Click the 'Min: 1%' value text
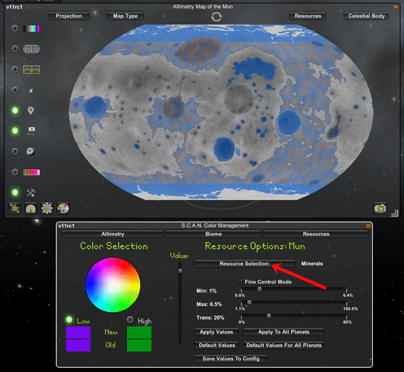This screenshot has height=372, width=404. coord(207,291)
